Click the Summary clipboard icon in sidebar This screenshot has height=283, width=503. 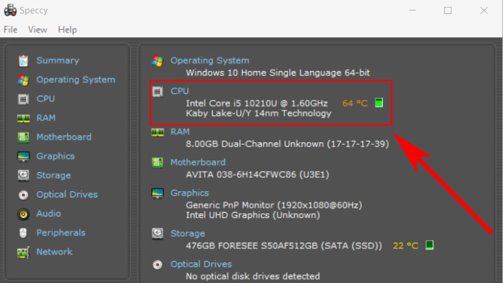point(23,60)
